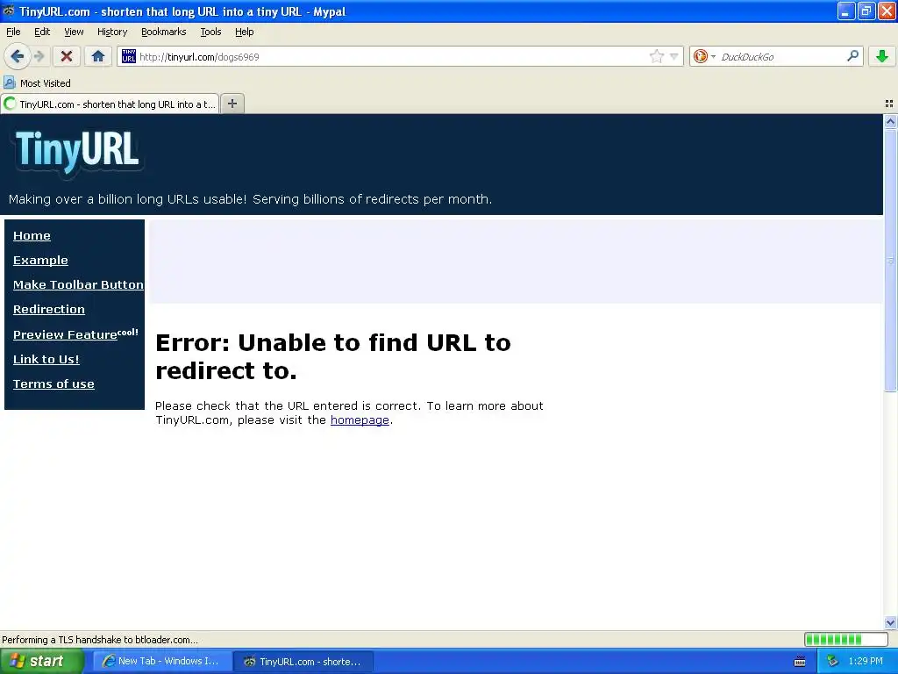Click the status text about TLS handshake
The width and height of the screenshot is (898, 674).
[x=100, y=640]
